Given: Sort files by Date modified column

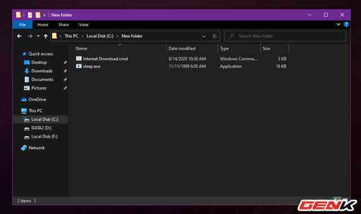Looking at the screenshot, I should click(x=182, y=48).
